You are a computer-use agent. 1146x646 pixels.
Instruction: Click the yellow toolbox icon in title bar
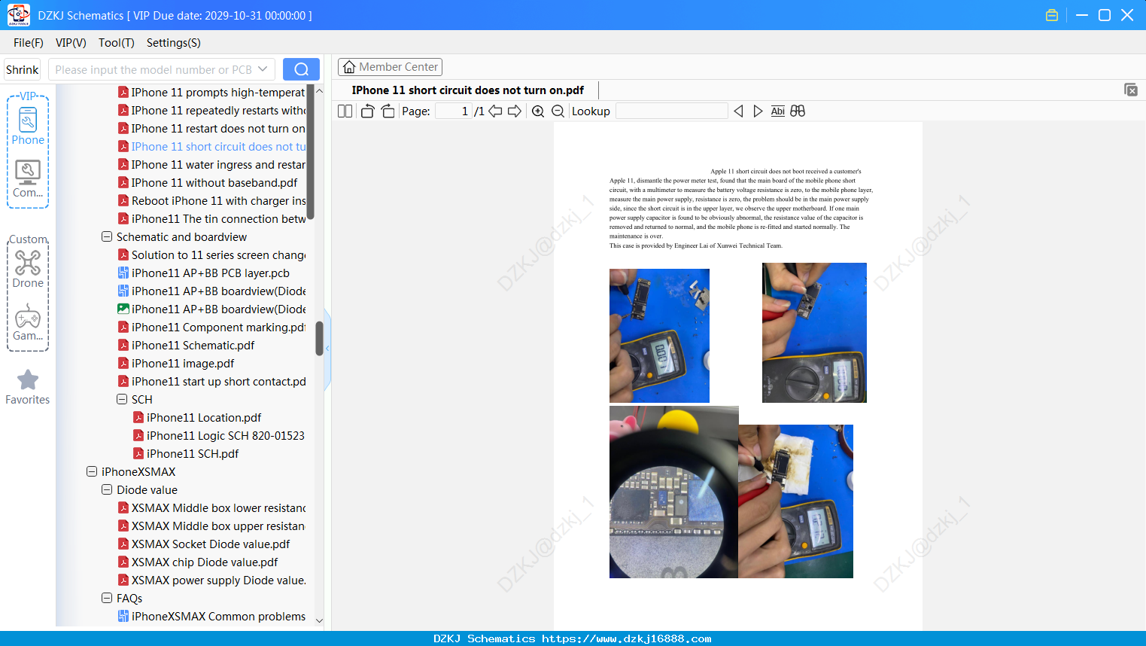(1052, 15)
